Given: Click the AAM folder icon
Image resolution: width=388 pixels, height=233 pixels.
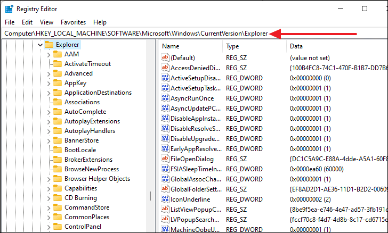Looking at the screenshot, I should [58, 54].
